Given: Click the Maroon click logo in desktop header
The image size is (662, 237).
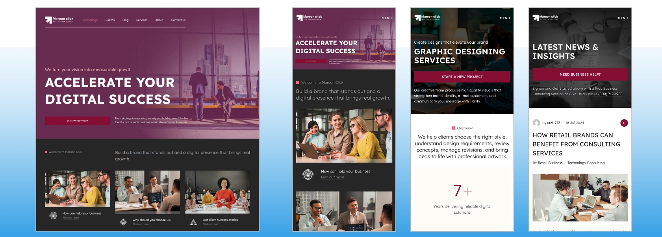Looking at the screenshot, I should (x=59, y=19).
